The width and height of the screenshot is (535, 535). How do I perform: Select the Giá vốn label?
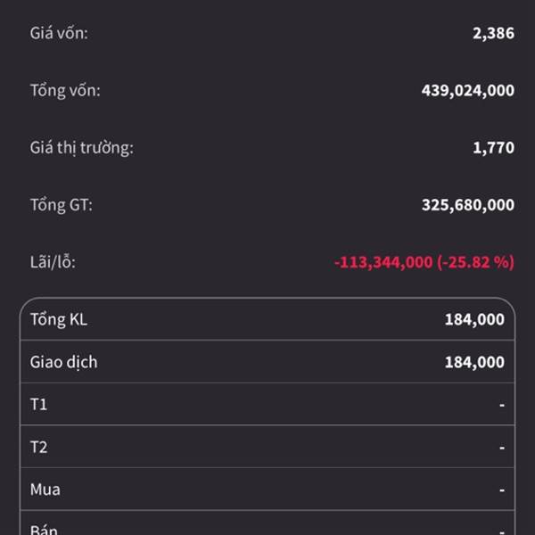coord(59,34)
